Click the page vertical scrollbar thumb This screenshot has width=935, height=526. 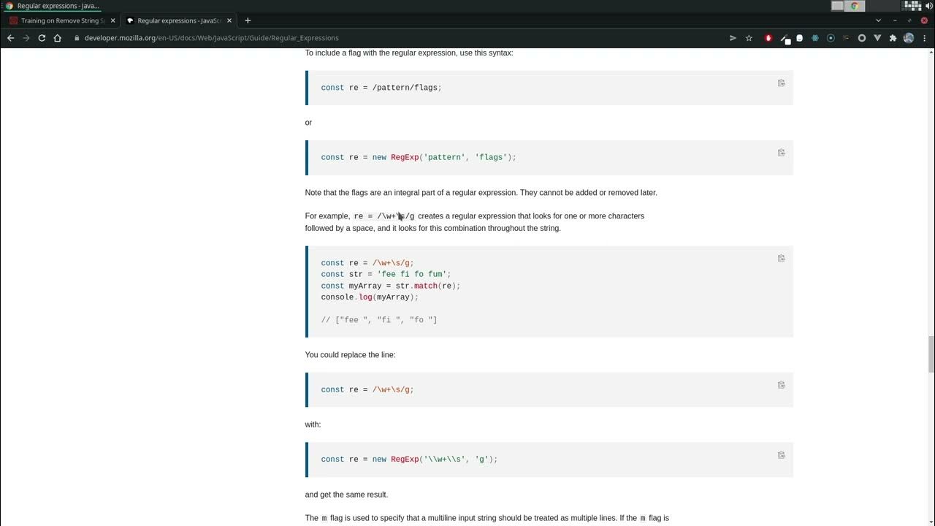(931, 354)
